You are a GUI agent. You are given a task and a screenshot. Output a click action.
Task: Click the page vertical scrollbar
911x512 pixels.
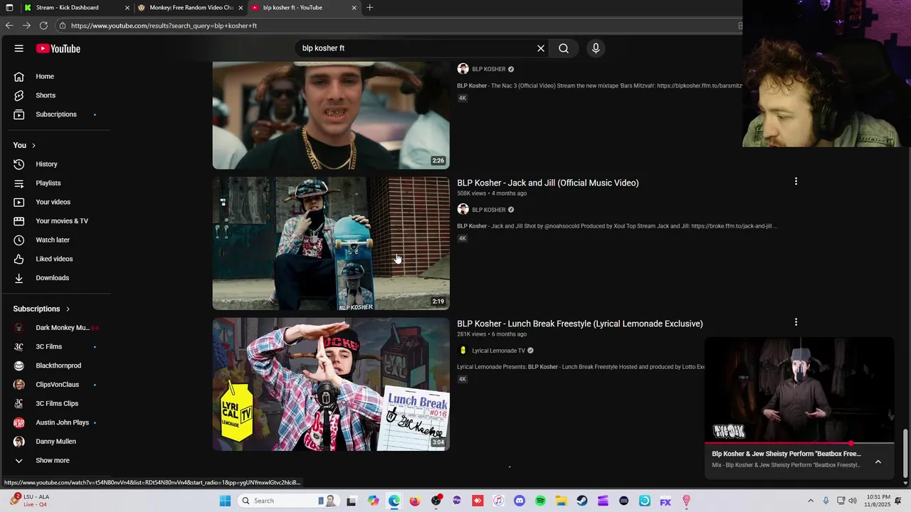906,455
